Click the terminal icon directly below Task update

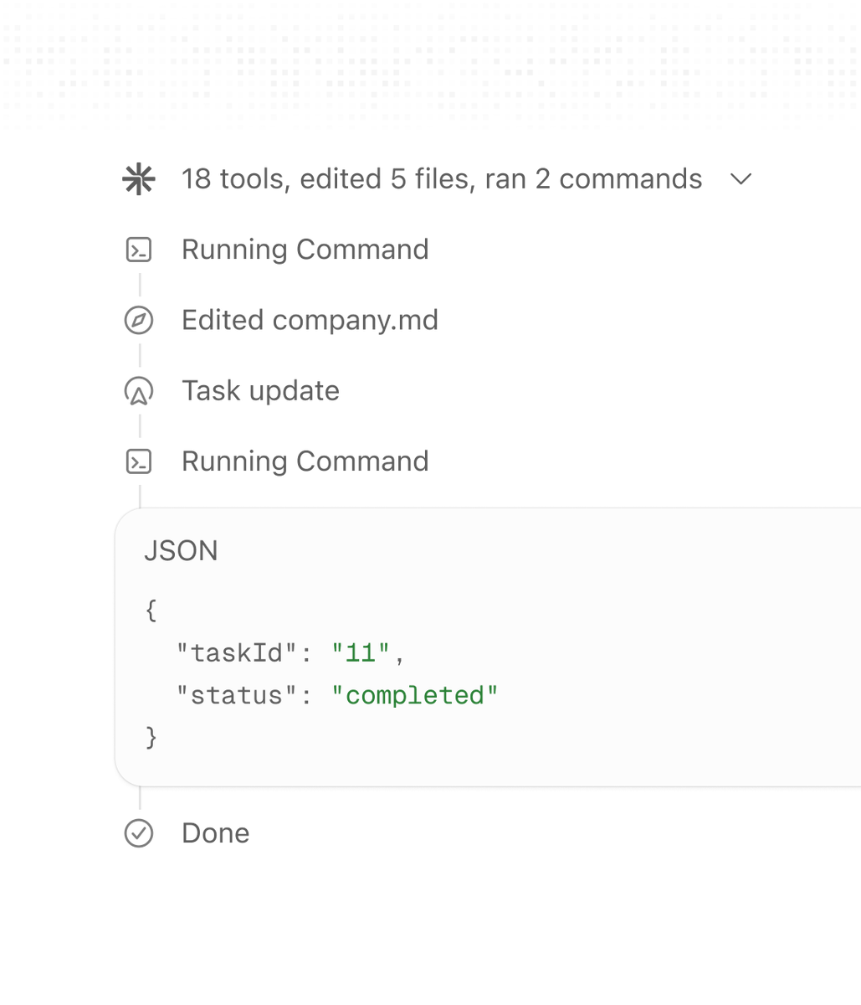click(139, 461)
